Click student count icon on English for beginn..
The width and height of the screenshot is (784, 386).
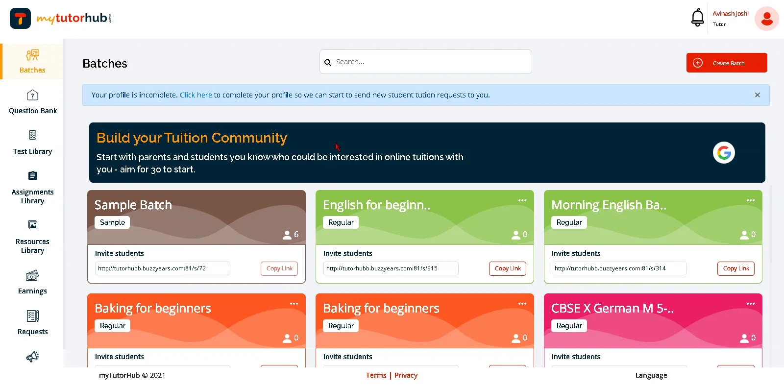(x=515, y=235)
